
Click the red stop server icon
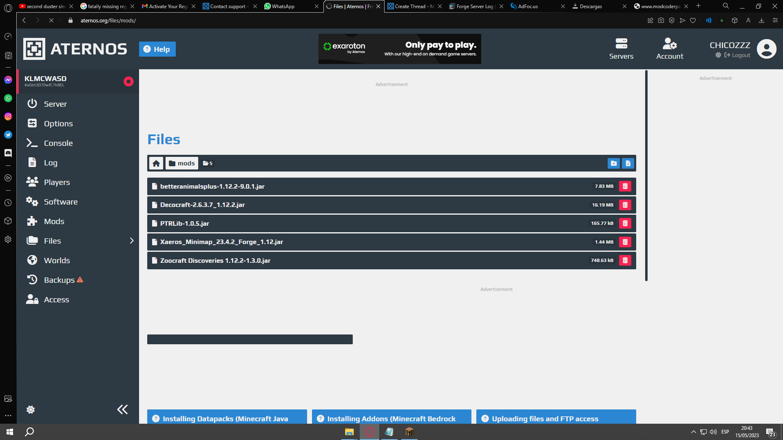tap(128, 81)
